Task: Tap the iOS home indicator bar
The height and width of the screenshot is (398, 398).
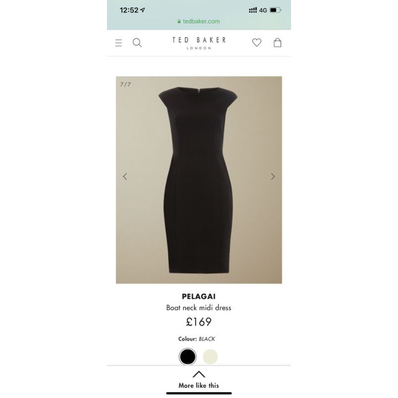Action: tap(199, 394)
